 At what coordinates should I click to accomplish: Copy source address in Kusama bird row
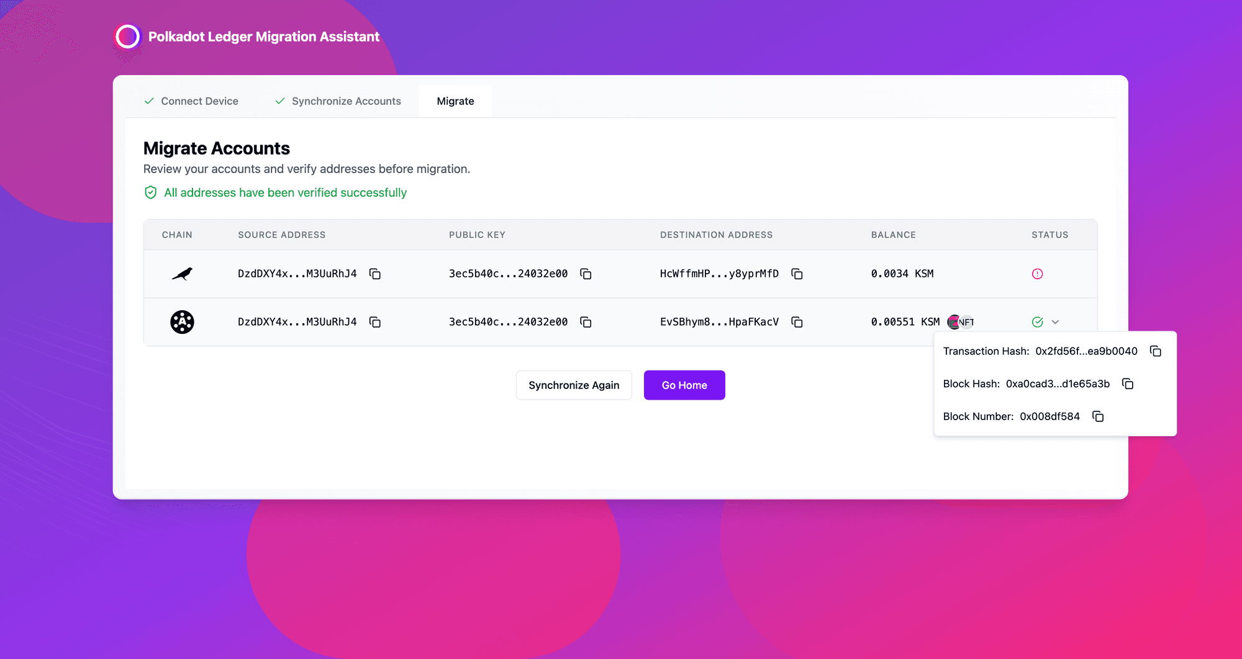pyautogui.click(x=375, y=274)
